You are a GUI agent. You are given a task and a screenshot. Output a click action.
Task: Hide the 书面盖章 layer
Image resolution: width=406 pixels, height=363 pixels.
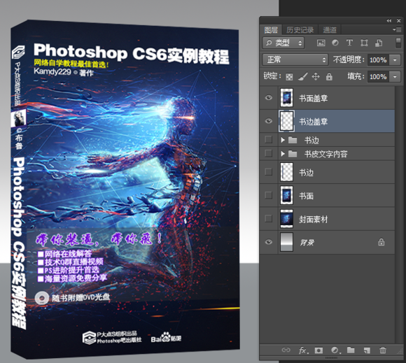click(269, 97)
